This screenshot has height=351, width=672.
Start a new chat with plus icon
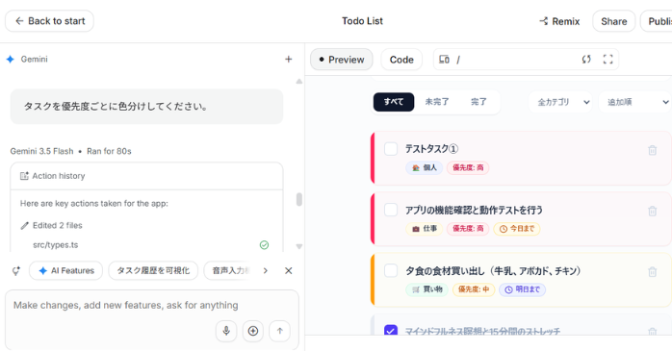[289, 59]
